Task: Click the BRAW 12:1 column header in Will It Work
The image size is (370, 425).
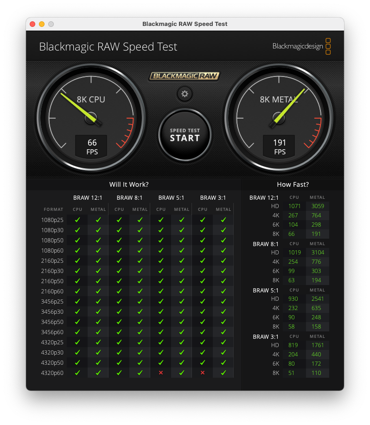Action: [x=88, y=198]
